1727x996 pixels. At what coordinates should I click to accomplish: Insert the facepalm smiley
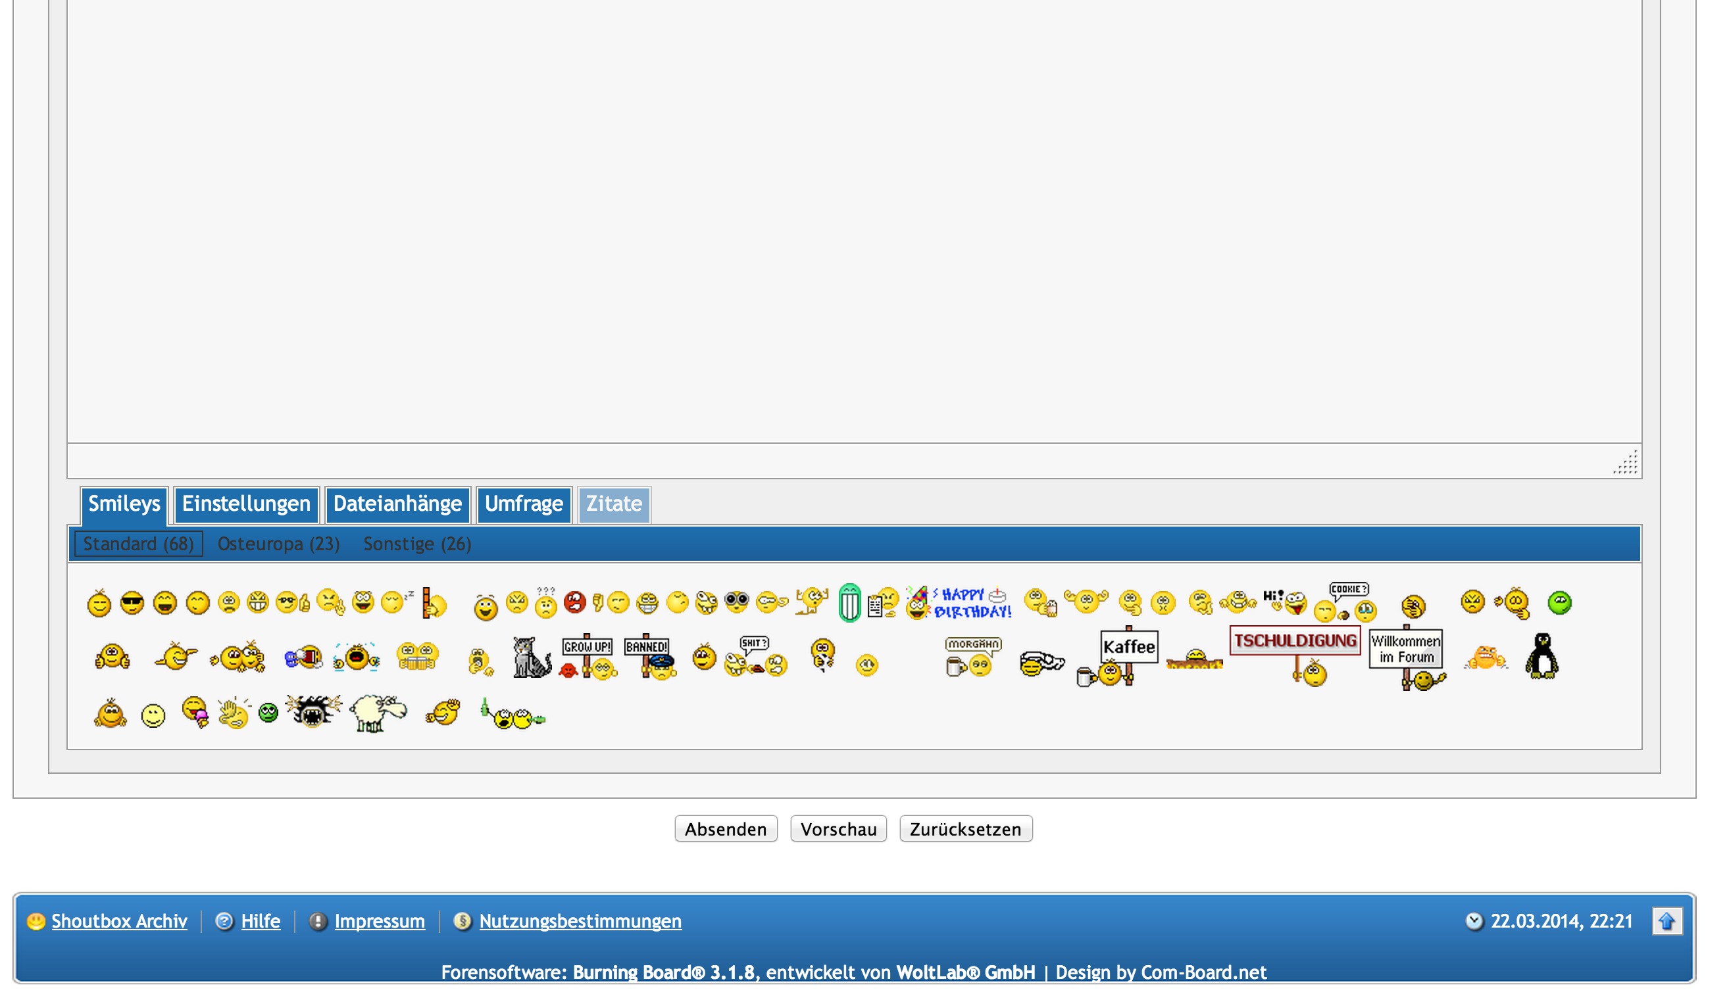[x=1413, y=605]
